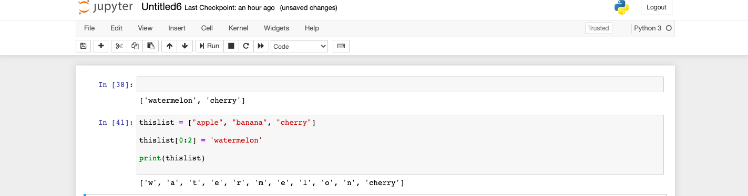Copy selected cells icon
748x196 pixels.
click(135, 46)
